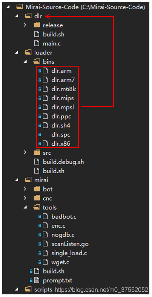
Task: Select wget.c file name
Action: pos(61,262)
